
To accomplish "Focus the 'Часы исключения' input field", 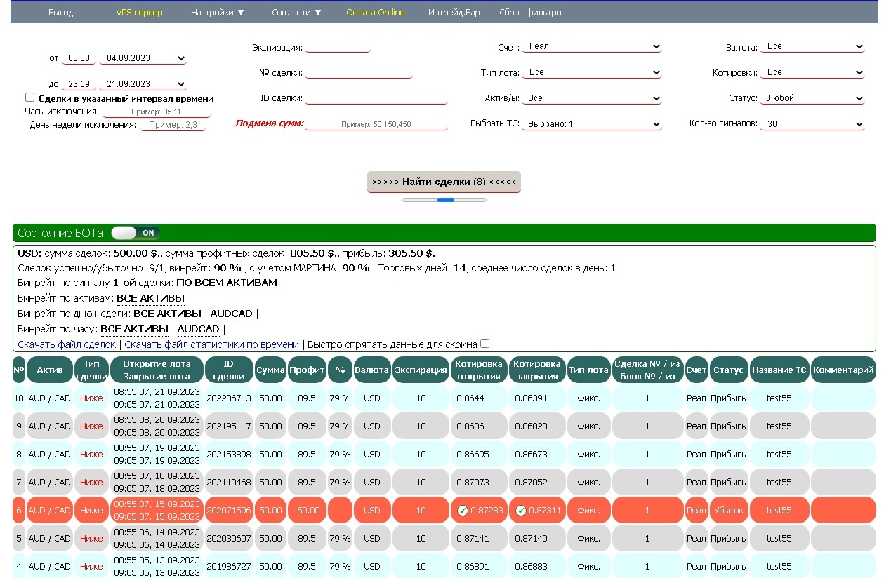I will pos(157,112).
